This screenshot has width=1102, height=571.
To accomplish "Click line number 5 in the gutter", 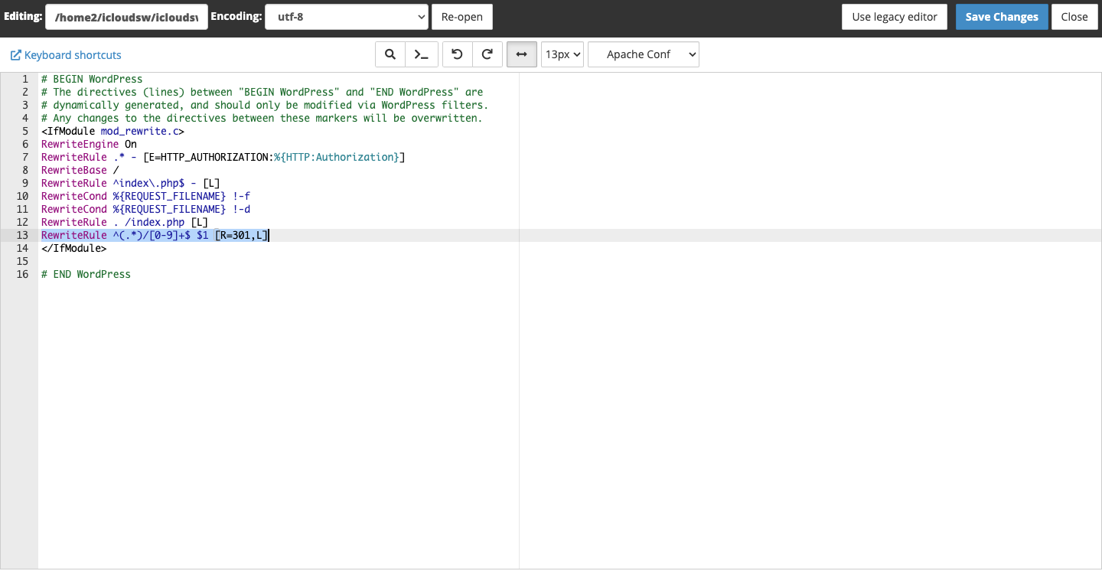I will click(24, 131).
